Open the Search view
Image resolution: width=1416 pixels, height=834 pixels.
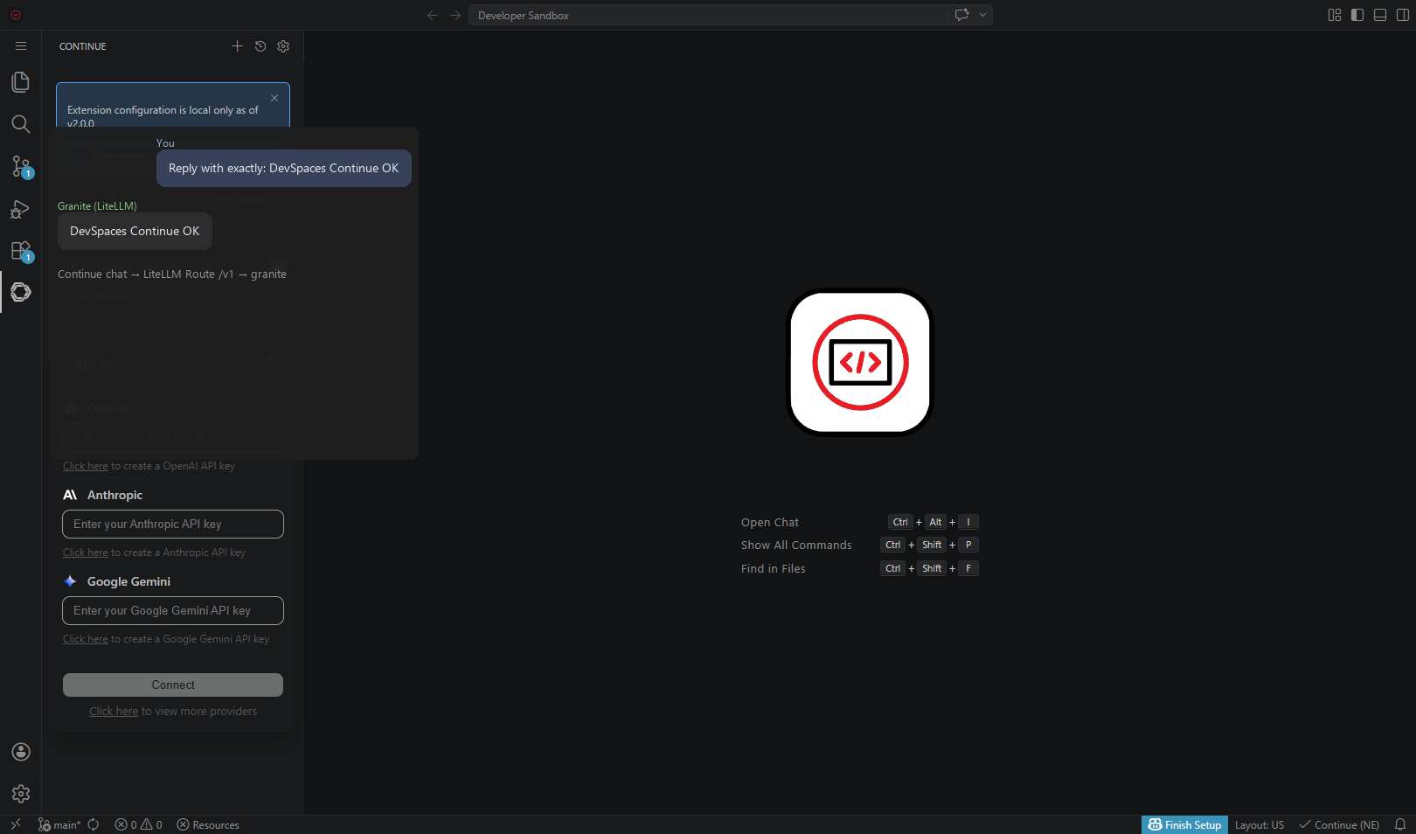coord(21,124)
